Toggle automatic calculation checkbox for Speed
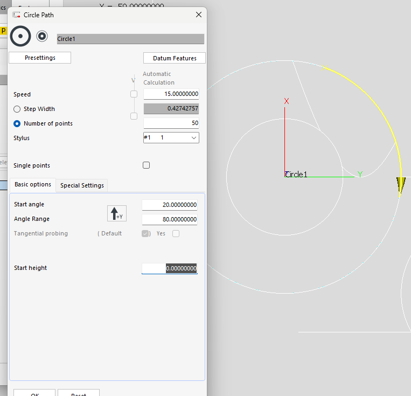Image resolution: width=411 pixels, height=396 pixels. point(134,94)
